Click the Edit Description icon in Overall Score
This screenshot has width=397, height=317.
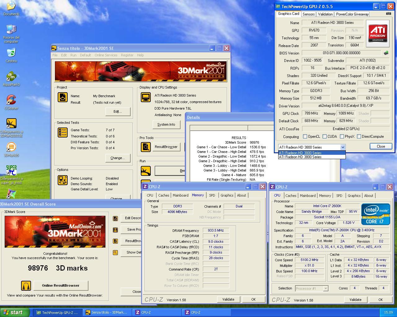coord(115,218)
